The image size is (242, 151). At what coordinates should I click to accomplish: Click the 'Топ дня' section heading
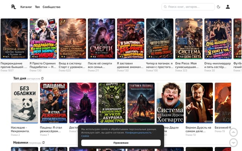(20, 78)
